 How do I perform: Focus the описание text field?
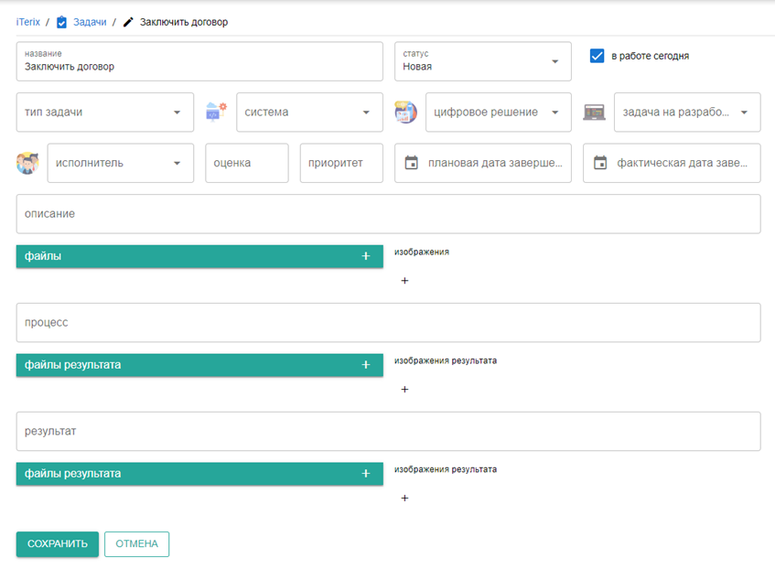389,214
